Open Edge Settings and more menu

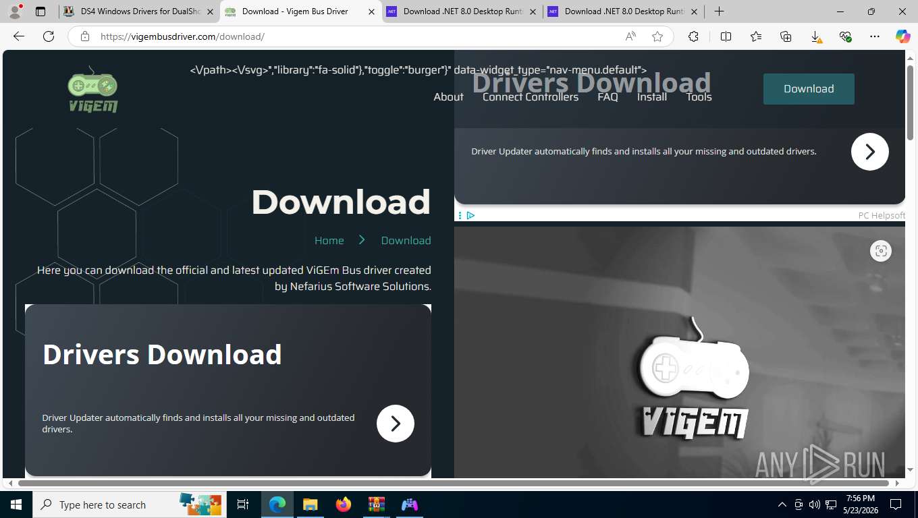[x=875, y=36]
